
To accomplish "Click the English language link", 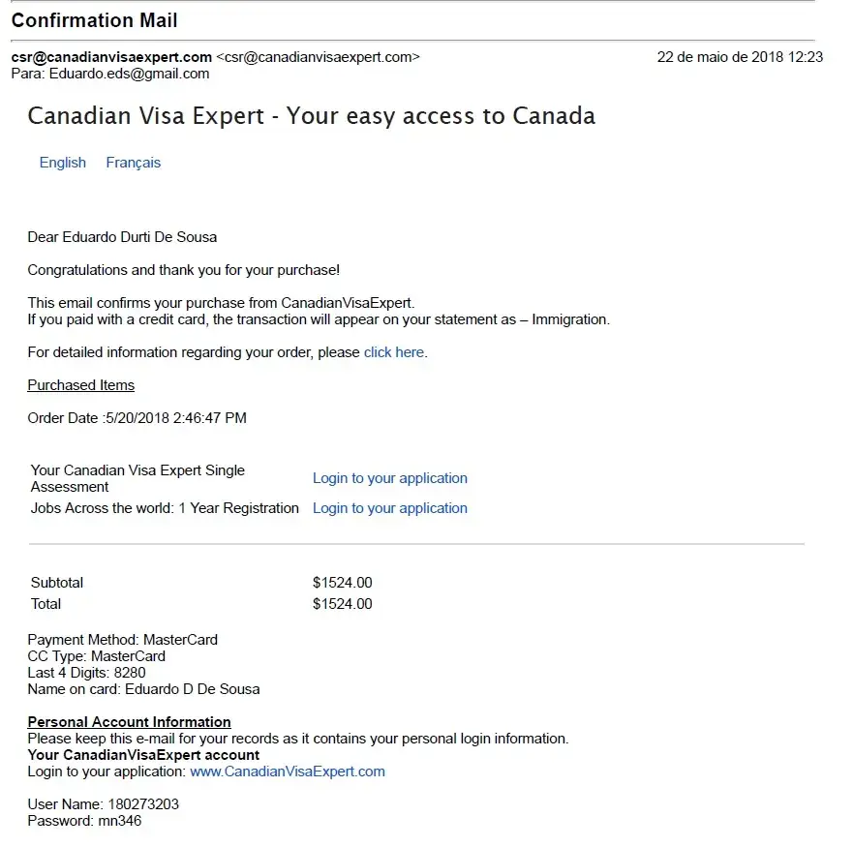I will pos(63,163).
